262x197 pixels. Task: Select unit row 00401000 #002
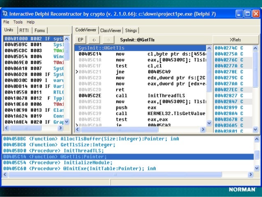click(34, 39)
